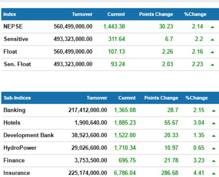The width and height of the screenshot is (219, 177).
Task: Click Points Change header in Sub-Indices table
Action: (x=161, y=98)
